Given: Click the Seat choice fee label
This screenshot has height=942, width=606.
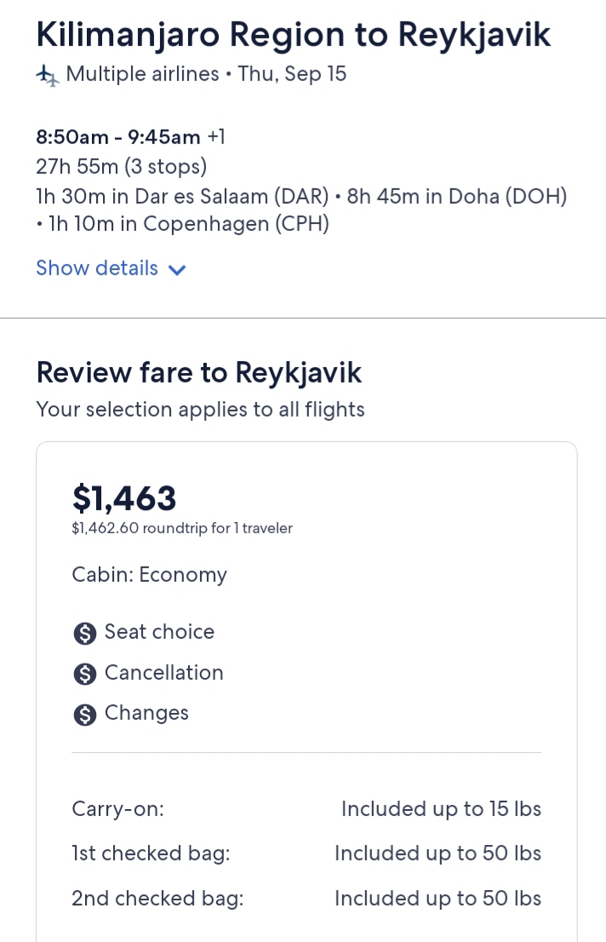Looking at the screenshot, I should [159, 632].
